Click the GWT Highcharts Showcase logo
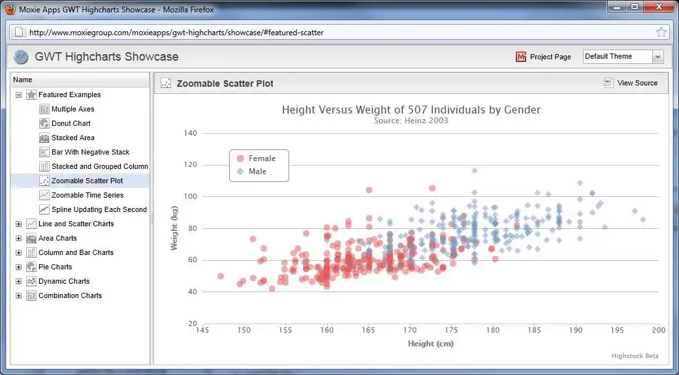 point(21,57)
